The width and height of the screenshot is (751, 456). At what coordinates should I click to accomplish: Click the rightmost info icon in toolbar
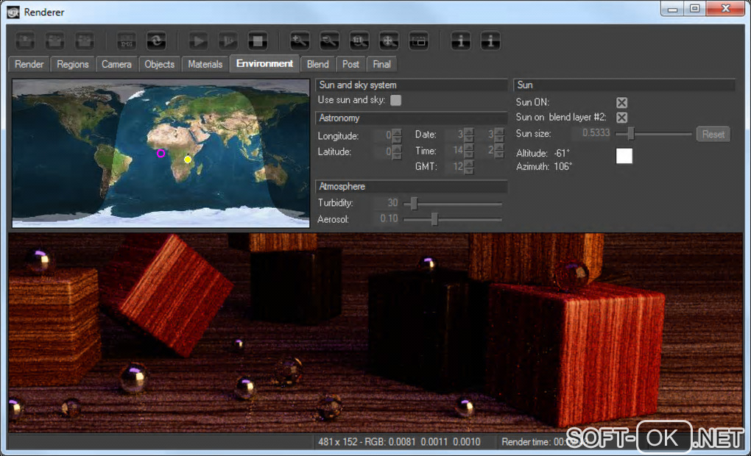[491, 40]
